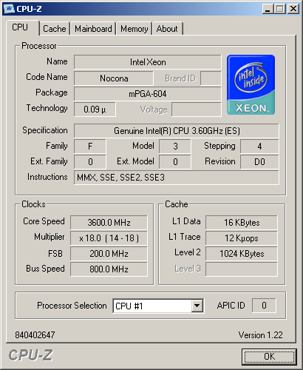Click the Name field showing Intel Xeon

148,62
